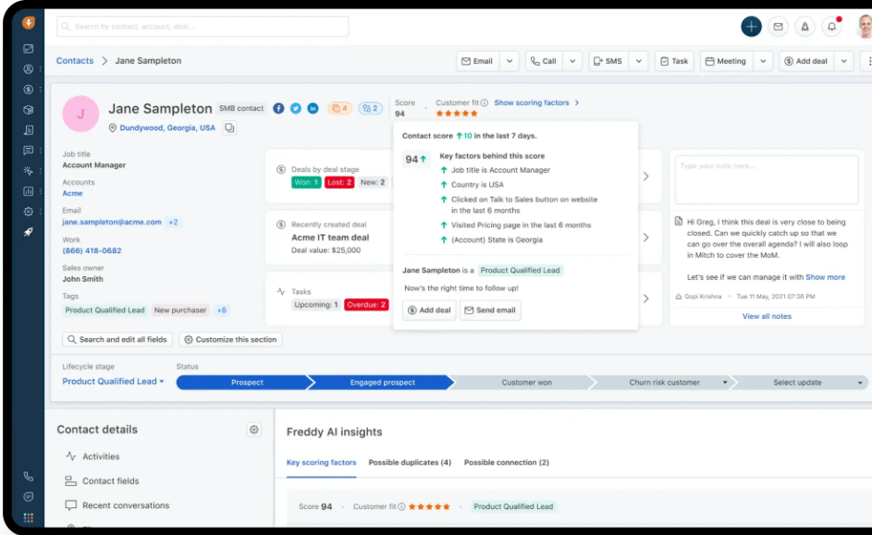Open Jane's LinkedIn profile icon
Image resolution: width=872 pixels, height=535 pixels.
[x=313, y=108]
